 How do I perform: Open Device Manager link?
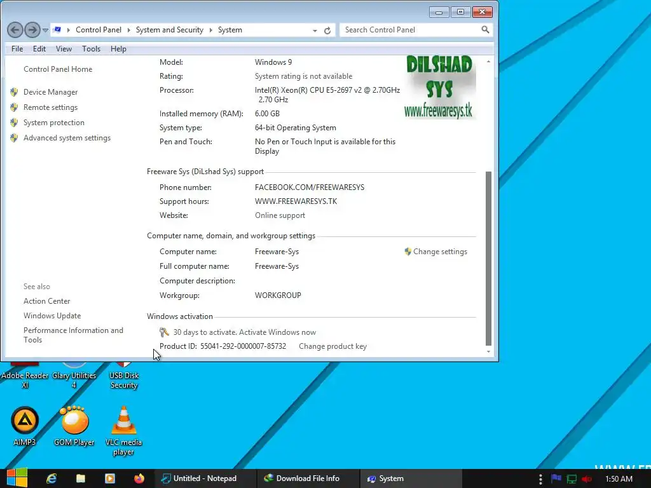tap(50, 92)
